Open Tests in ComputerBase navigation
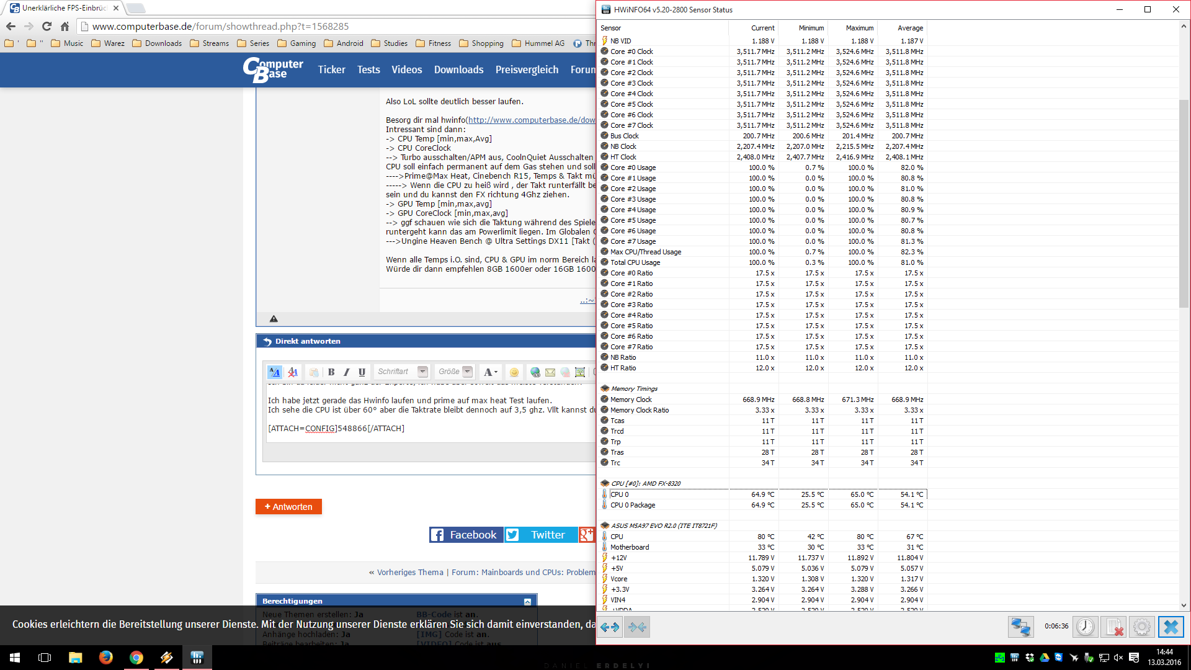Viewport: 1191px width, 670px height. (368, 70)
